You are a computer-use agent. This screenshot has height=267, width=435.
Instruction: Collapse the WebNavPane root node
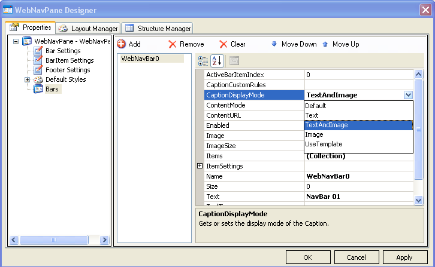[16, 41]
